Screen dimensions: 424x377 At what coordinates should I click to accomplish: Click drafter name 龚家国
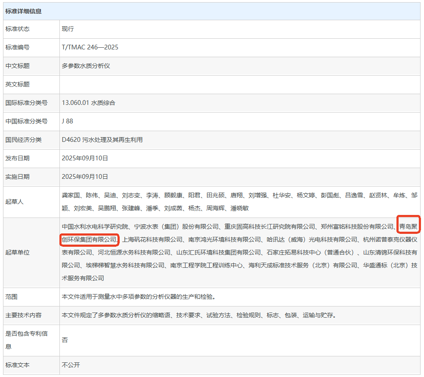(x=71, y=195)
